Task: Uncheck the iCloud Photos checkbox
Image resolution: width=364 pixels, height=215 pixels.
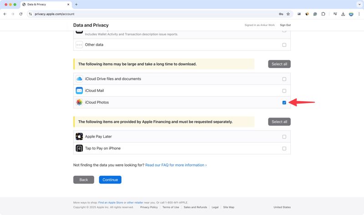Action: (x=284, y=102)
